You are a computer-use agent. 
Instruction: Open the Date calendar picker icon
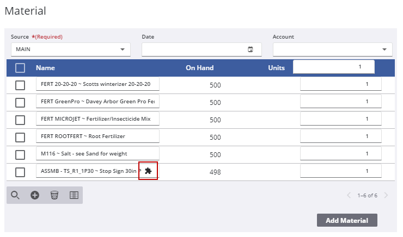[x=251, y=49]
